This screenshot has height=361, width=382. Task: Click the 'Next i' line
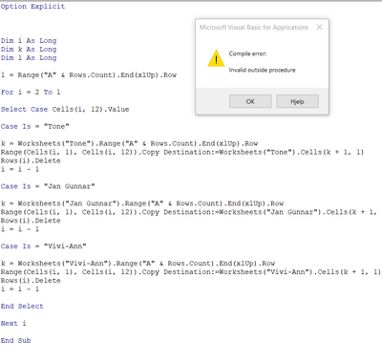point(13,324)
